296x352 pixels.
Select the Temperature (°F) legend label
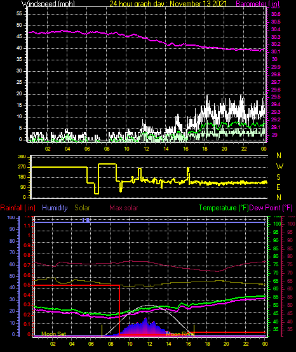click(x=224, y=208)
